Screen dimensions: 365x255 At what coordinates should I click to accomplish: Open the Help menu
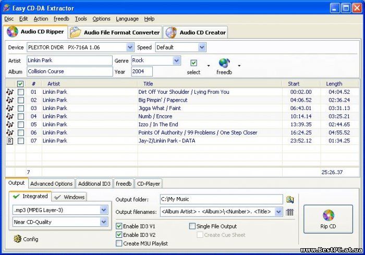click(149, 19)
